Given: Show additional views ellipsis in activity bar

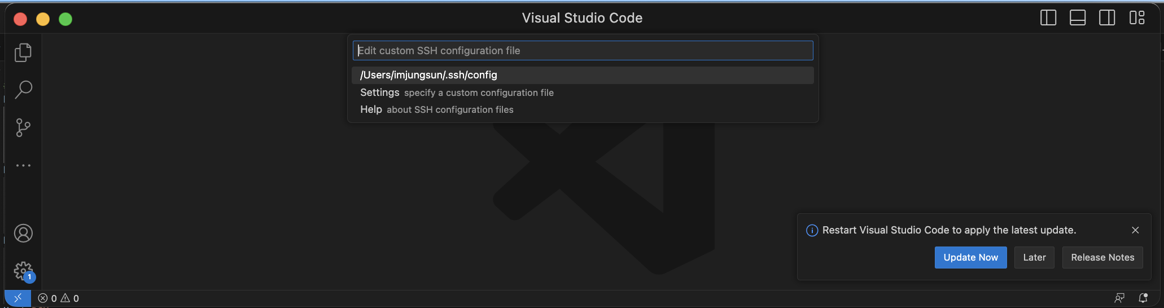Looking at the screenshot, I should 23,165.
